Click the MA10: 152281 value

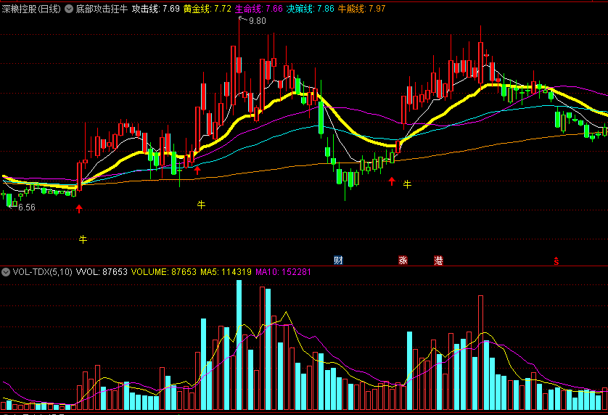[283, 272]
